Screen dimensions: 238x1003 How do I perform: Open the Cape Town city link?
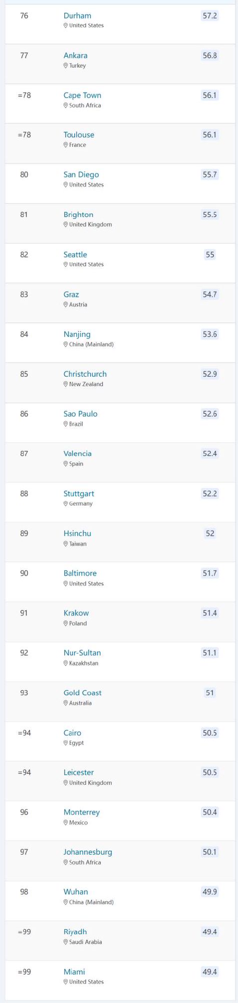82,95
